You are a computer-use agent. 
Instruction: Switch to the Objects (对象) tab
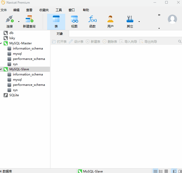click(60, 34)
